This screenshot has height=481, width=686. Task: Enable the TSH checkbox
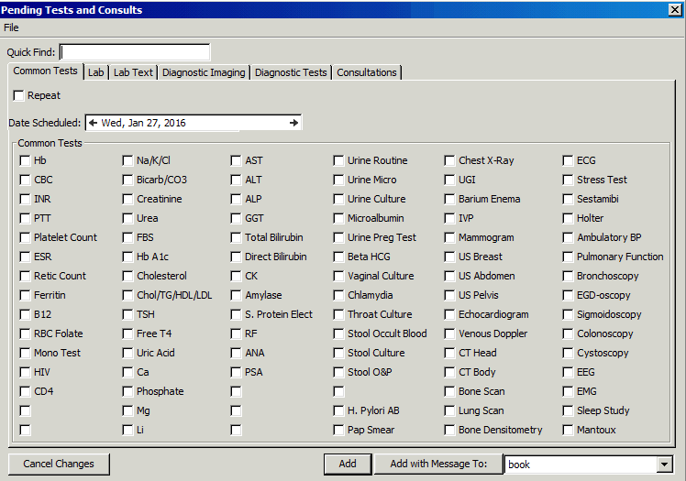tap(127, 314)
